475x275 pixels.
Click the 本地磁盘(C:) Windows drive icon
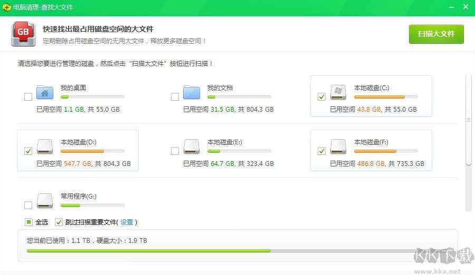point(338,93)
